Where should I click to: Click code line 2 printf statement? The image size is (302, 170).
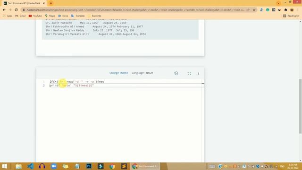pyautogui.click(x=72, y=85)
